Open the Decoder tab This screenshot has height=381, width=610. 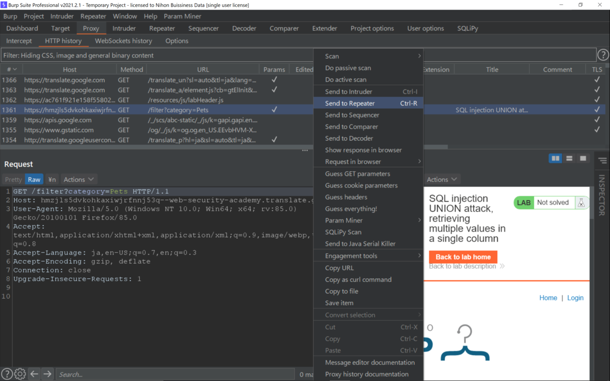click(x=244, y=28)
